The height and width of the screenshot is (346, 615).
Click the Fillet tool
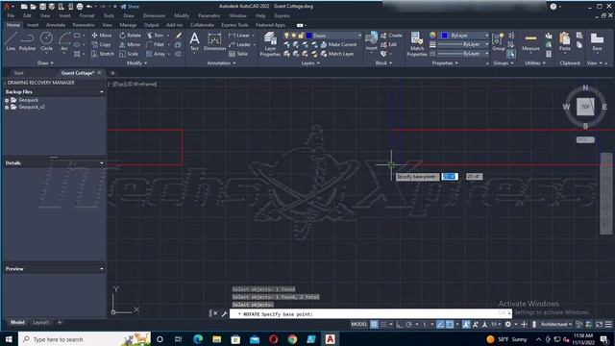[x=156, y=44]
